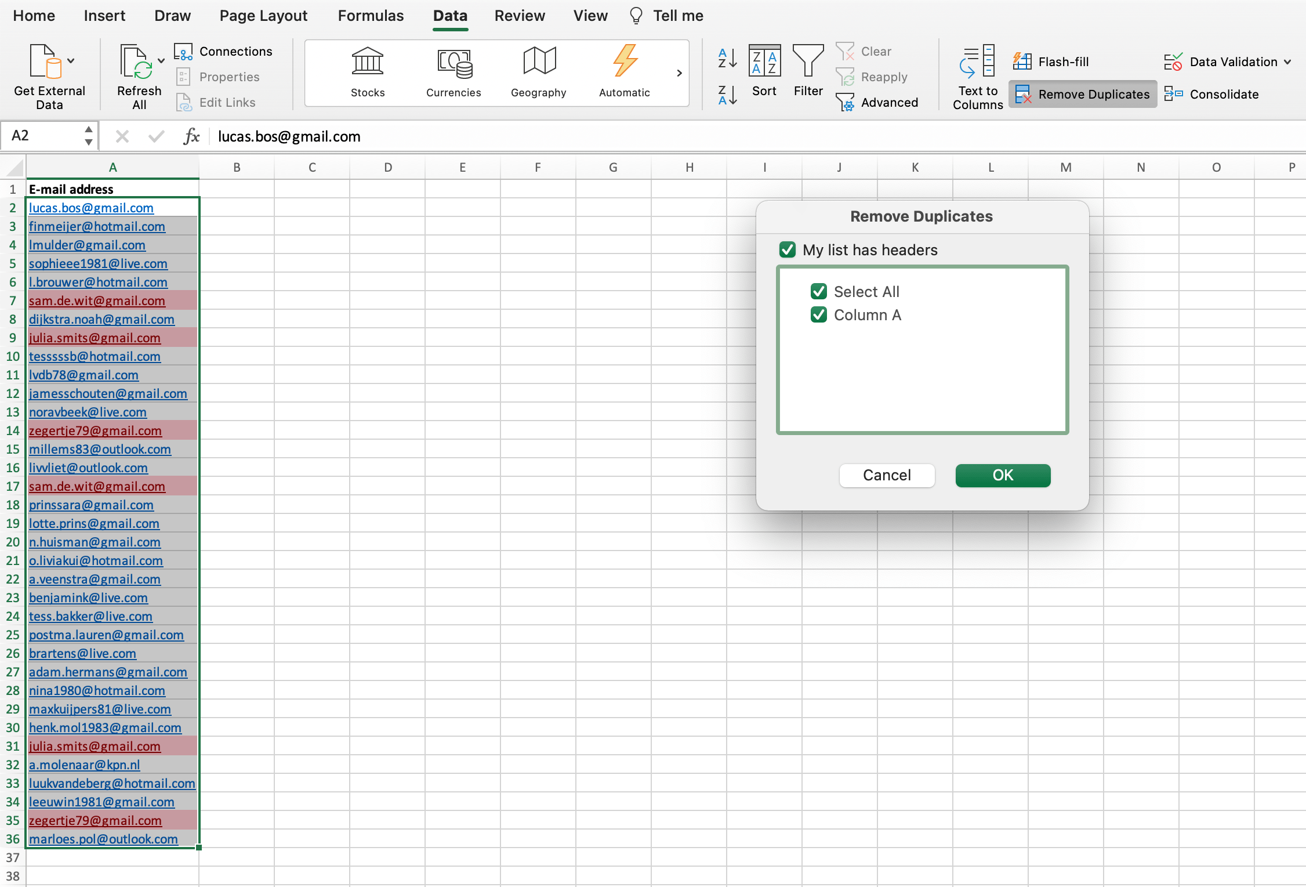1306x887 pixels.
Task: Disable the Column A checkbox
Action: coord(818,315)
